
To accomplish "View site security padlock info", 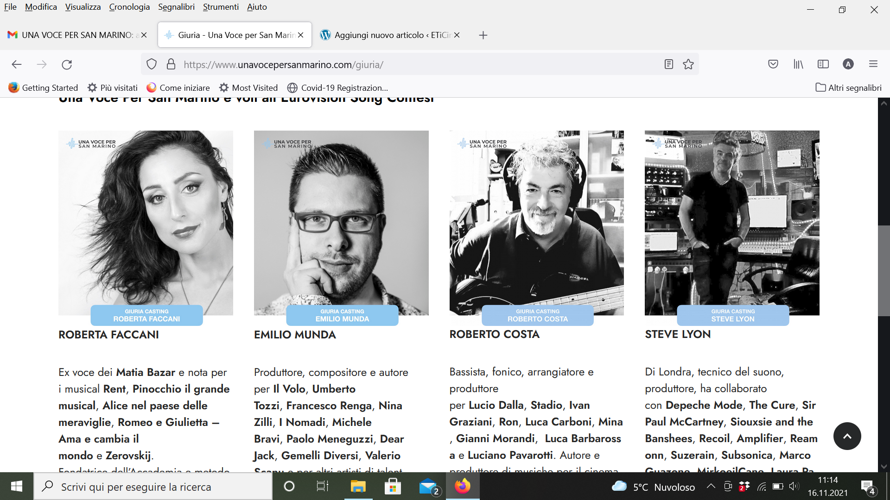I will click(x=171, y=64).
